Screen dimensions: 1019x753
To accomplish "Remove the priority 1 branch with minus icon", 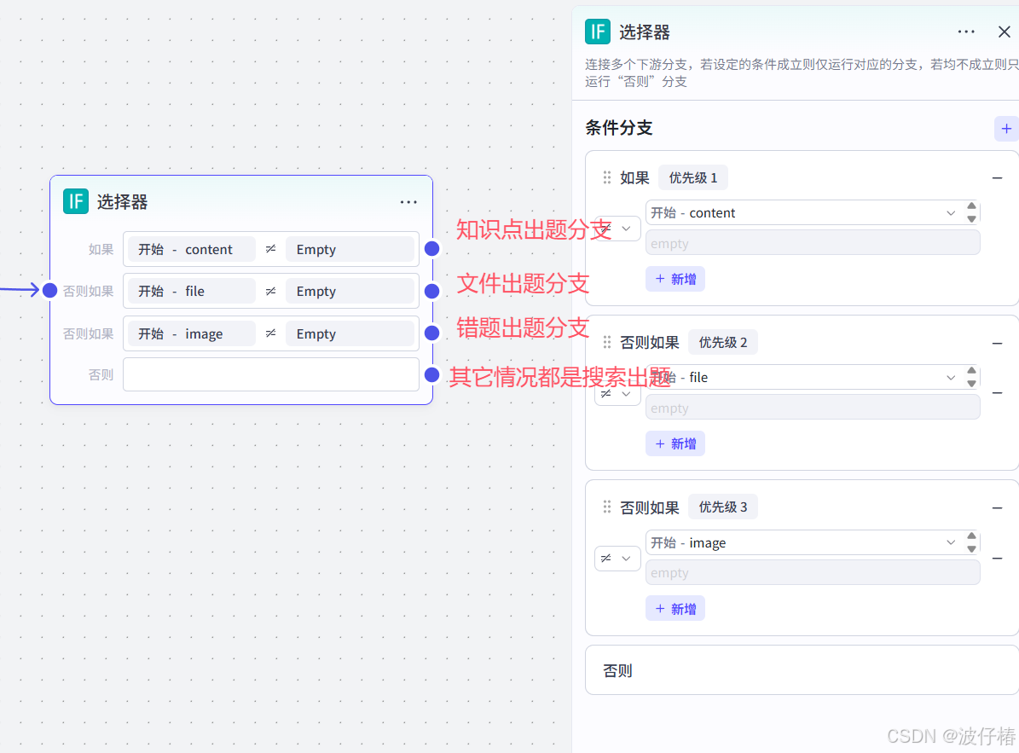I will [997, 178].
